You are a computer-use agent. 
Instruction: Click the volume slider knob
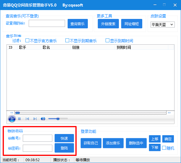[58, 119]
